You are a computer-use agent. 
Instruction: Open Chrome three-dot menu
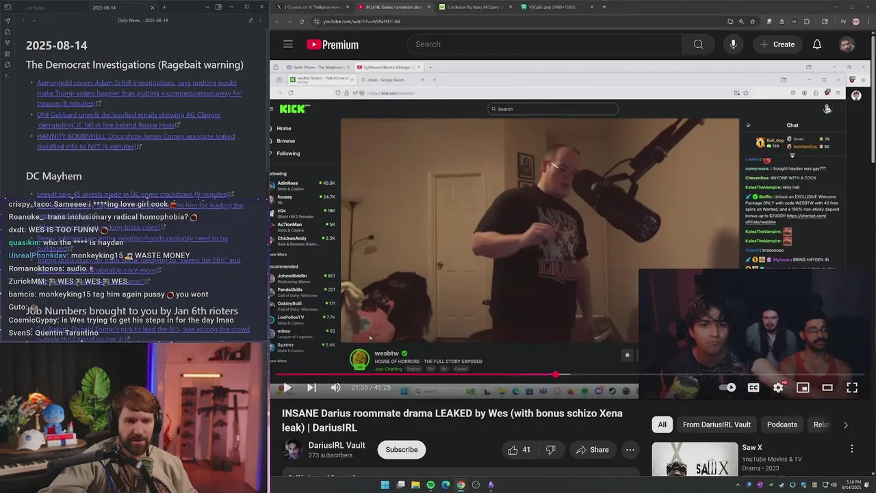click(x=868, y=21)
